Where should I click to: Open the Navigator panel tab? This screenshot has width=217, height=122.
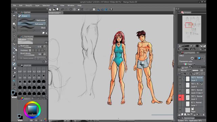[186, 13]
